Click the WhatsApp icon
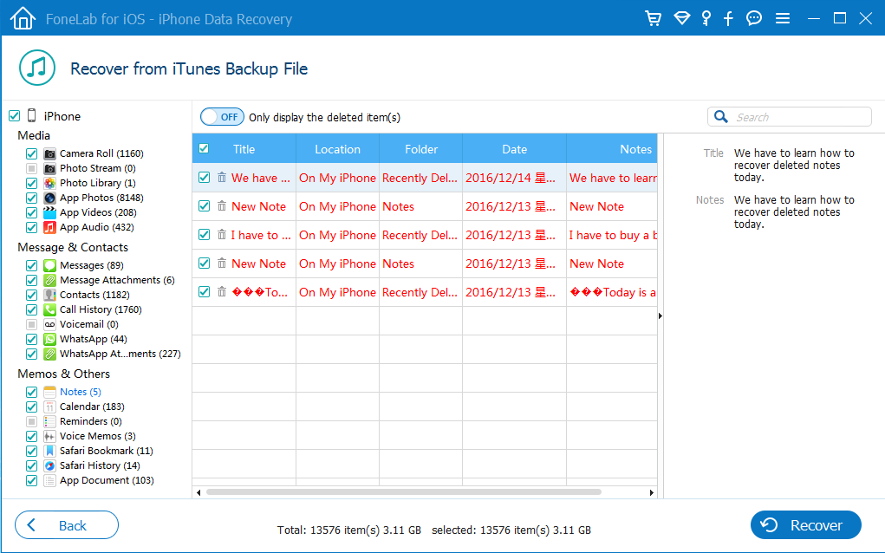885x553 pixels. click(49, 339)
